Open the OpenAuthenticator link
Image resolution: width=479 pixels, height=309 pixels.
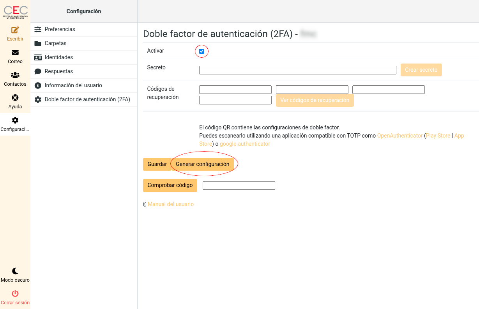tap(399, 136)
